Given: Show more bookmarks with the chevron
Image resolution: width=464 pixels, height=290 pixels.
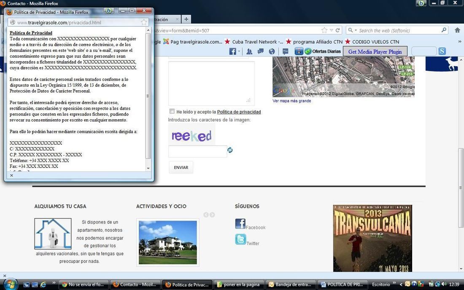Looking at the screenshot, I should (x=459, y=41).
